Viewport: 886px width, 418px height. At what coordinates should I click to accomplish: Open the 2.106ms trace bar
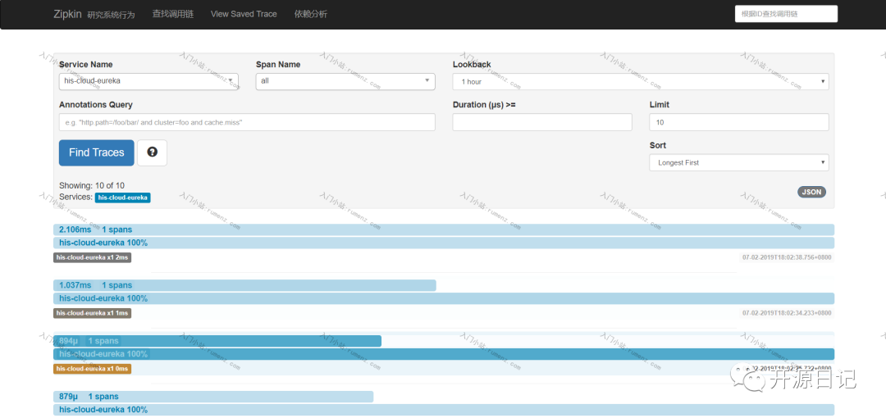tap(444, 229)
